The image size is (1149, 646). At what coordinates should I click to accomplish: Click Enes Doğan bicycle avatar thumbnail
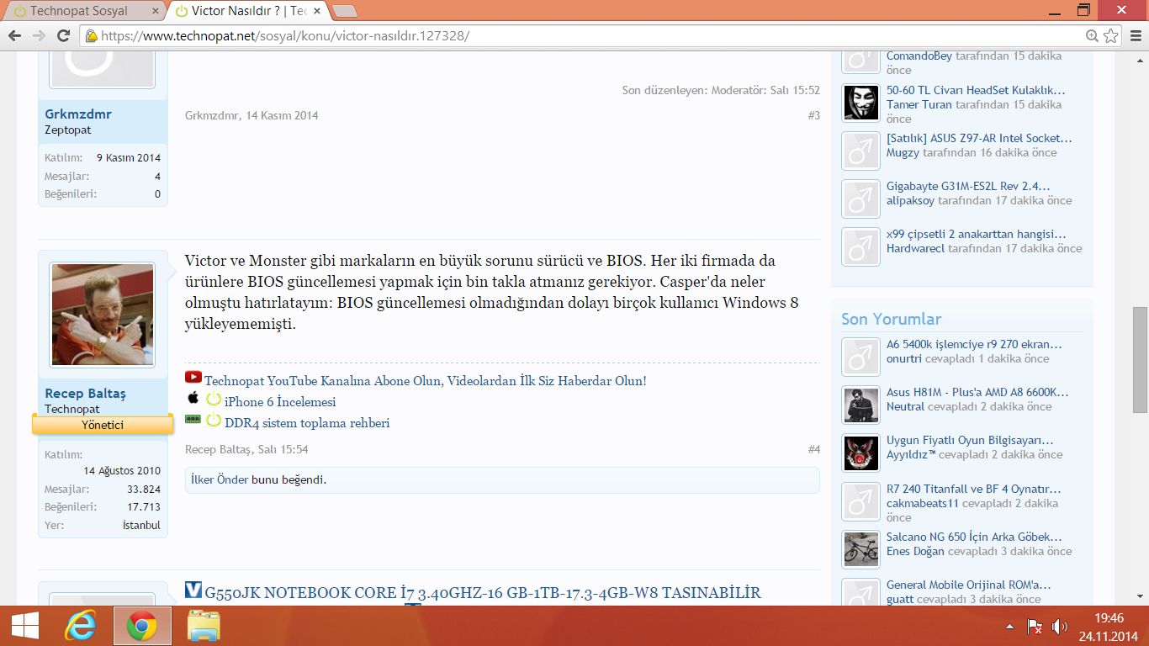860,550
